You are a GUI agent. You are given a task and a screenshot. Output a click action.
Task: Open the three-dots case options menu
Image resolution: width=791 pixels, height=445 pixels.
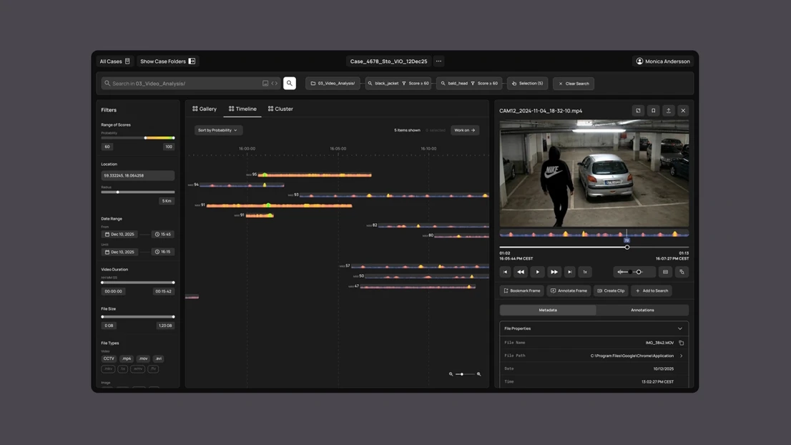tap(439, 62)
